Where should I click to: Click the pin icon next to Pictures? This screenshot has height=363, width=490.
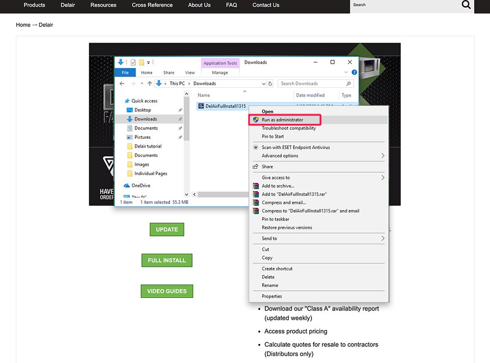coord(180,137)
